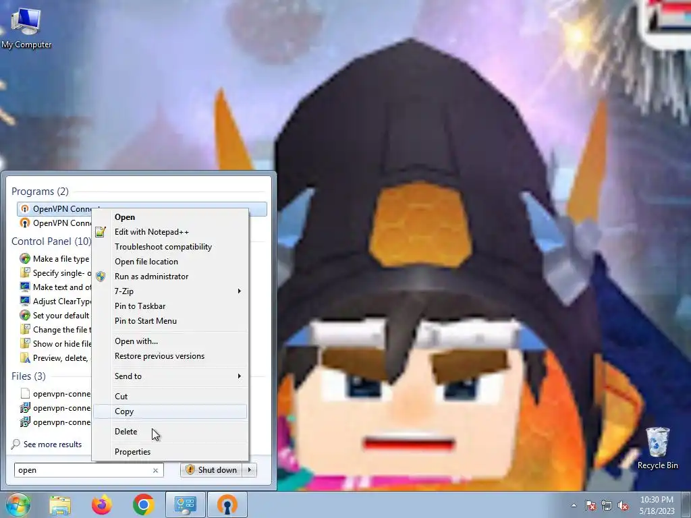Screen dimensions: 691x518
Task: Open 'Show or hide file' control panel result
Action: pyautogui.click(x=55, y=344)
